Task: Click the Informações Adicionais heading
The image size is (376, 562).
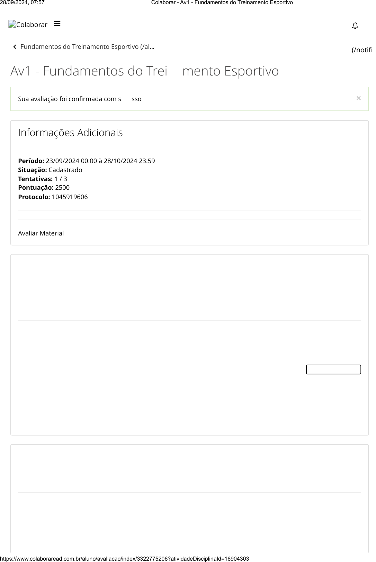Action: (x=70, y=133)
